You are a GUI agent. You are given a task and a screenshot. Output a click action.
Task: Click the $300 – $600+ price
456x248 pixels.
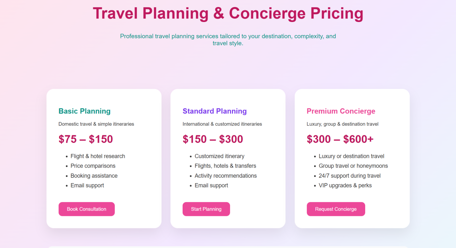pos(340,139)
